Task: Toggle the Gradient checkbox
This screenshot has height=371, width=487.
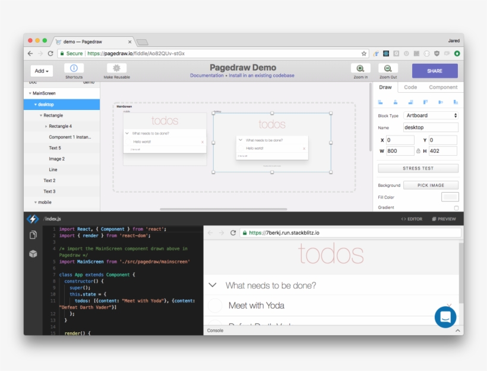Action: coord(456,208)
